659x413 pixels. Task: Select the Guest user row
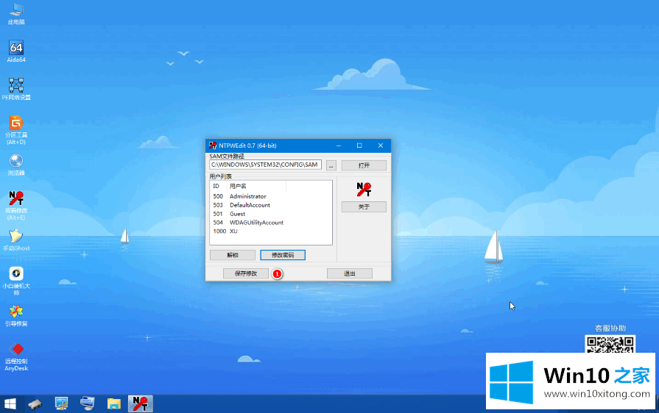pyautogui.click(x=271, y=214)
